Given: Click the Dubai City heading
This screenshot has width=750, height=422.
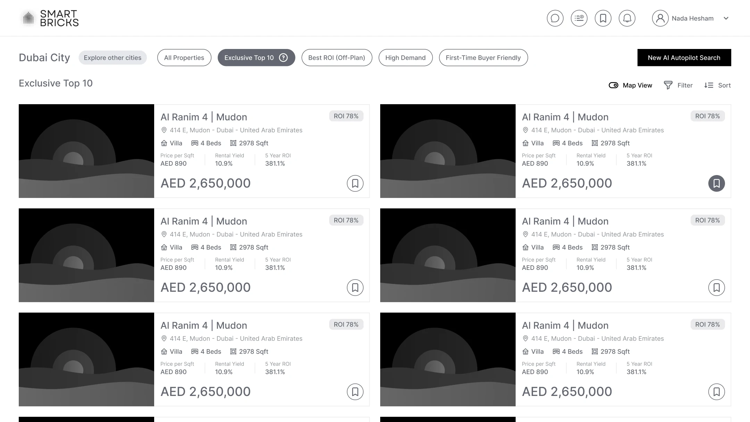Looking at the screenshot, I should [x=44, y=58].
